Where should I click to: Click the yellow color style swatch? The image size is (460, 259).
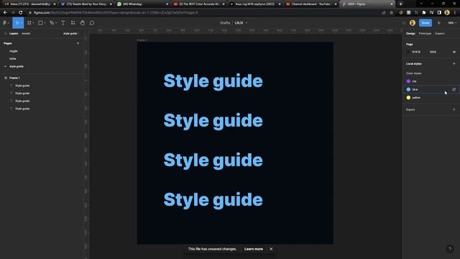pyautogui.click(x=408, y=98)
